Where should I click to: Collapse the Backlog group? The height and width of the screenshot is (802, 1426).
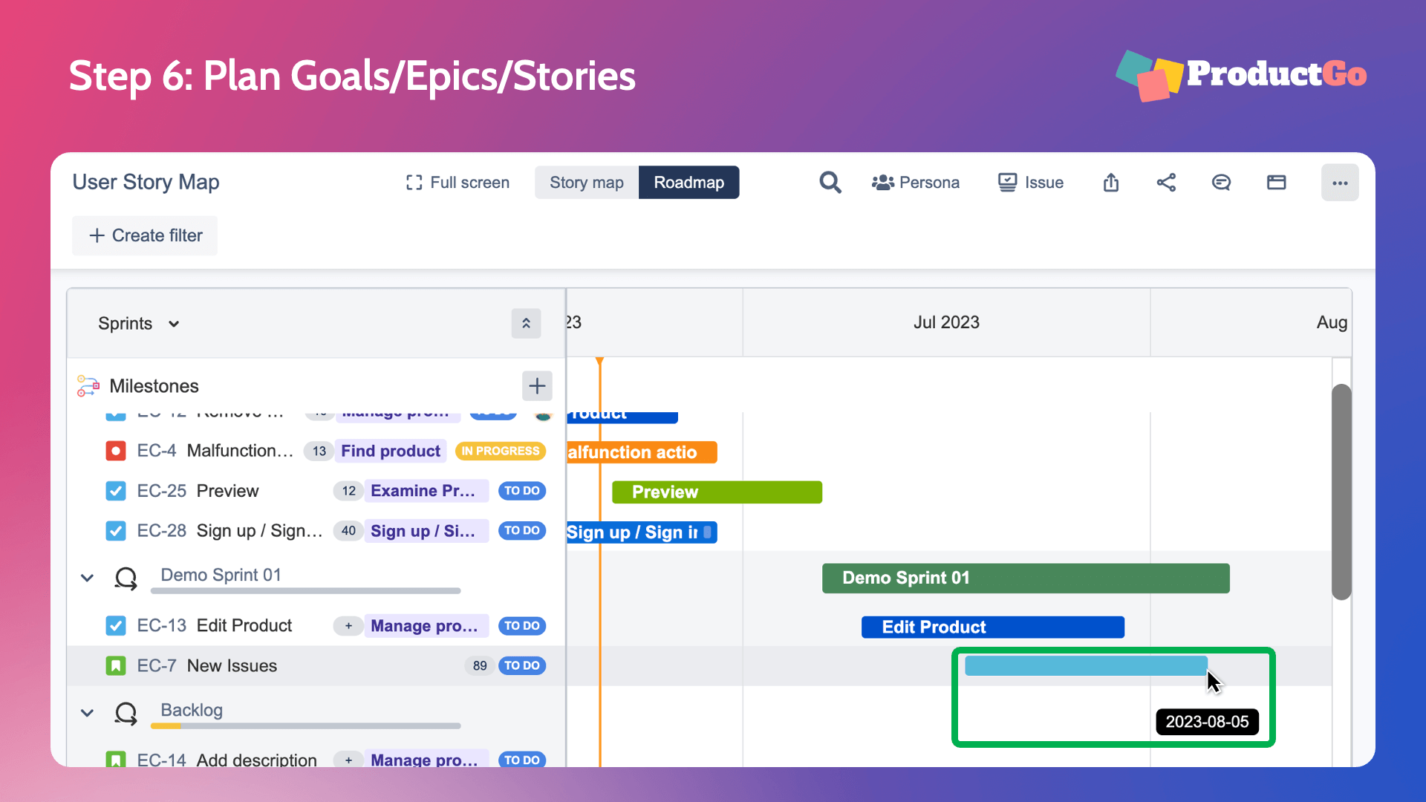tap(87, 713)
